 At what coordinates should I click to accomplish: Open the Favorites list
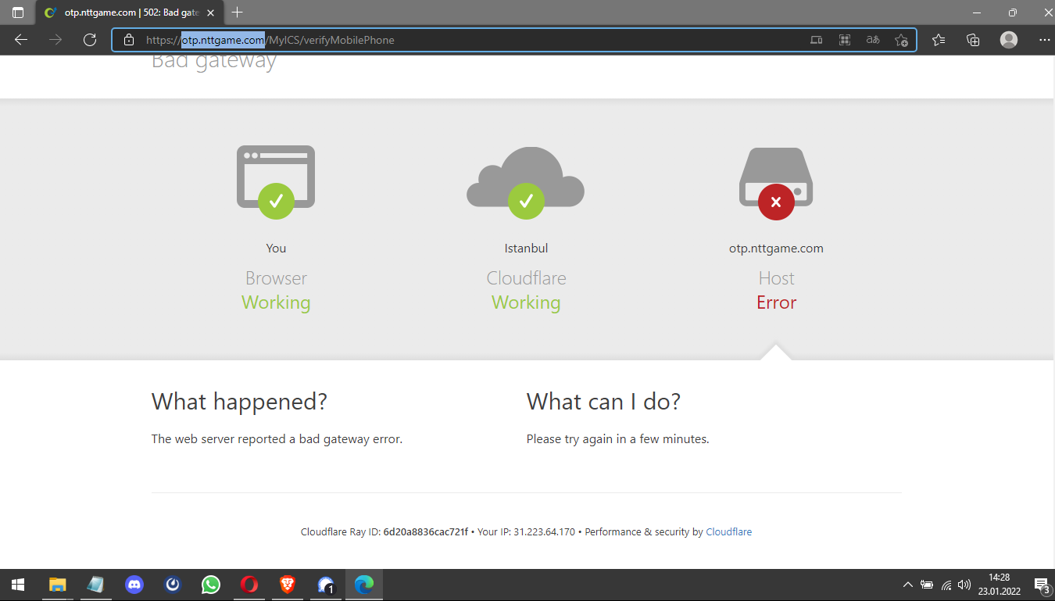click(939, 40)
